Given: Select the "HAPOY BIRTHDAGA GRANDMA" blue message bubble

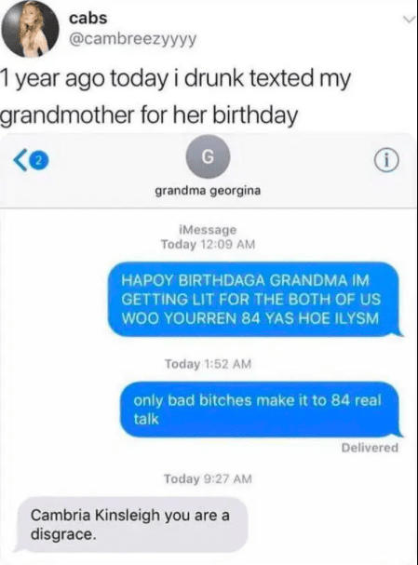Looking at the screenshot, I should coord(254,300).
